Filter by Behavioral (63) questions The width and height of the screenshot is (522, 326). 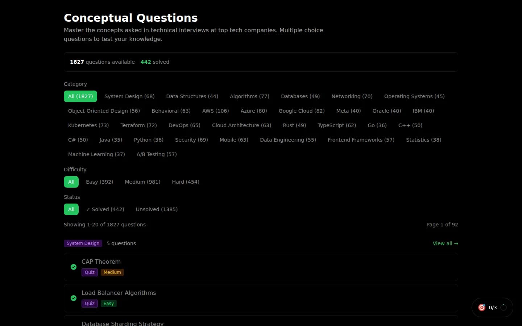click(x=171, y=111)
